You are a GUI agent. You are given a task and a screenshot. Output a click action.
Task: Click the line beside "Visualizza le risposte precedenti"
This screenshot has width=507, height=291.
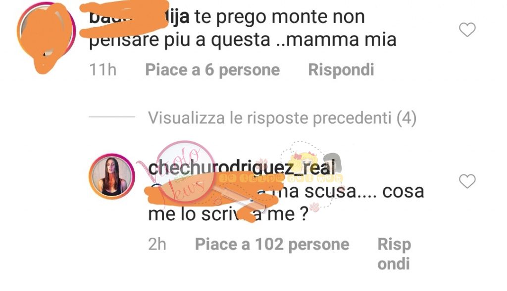pyautogui.click(x=112, y=117)
